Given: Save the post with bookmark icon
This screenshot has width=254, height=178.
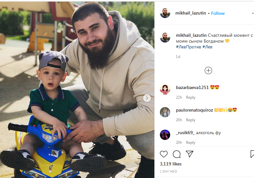Looking at the screenshot, I should (x=252, y=154).
